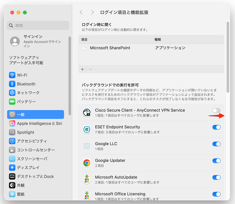Disable ESET Endpoint Security background toggle
235x204 pixels.
[x=216, y=127]
